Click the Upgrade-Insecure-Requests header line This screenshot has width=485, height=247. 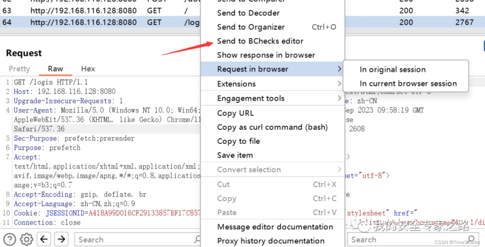pos(68,101)
